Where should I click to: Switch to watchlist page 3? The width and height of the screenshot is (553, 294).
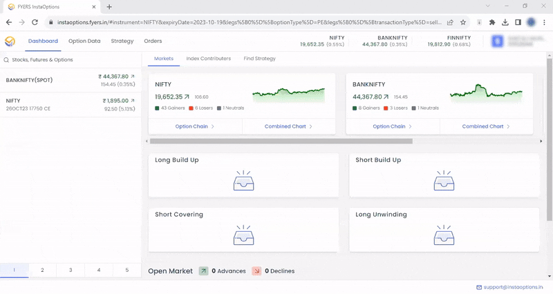coord(71,270)
